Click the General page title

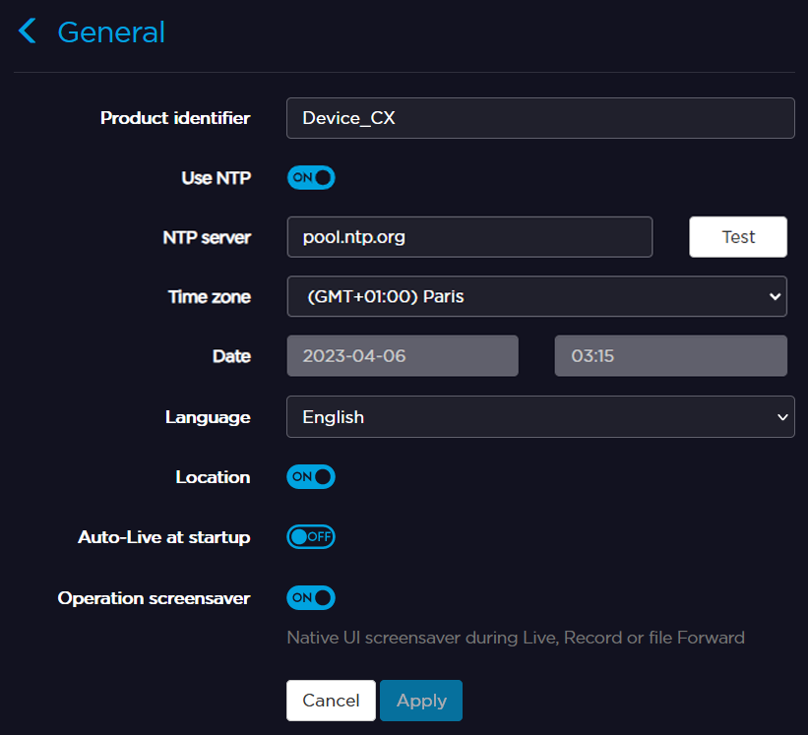(111, 32)
